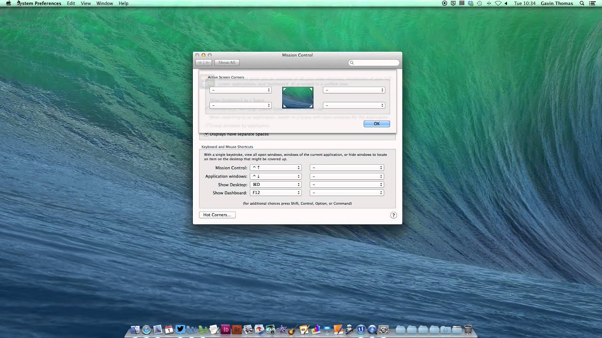This screenshot has height=338, width=602.
Task: Open Application windows keyboard shortcut dropdown
Action: pyautogui.click(x=276, y=176)
